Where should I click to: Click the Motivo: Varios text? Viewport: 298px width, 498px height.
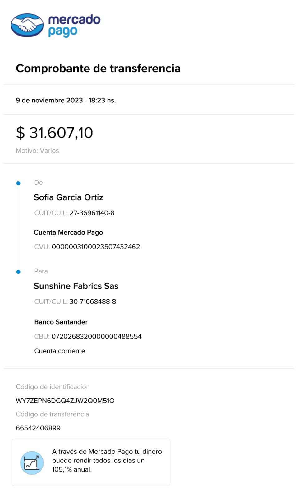[37, 151]
